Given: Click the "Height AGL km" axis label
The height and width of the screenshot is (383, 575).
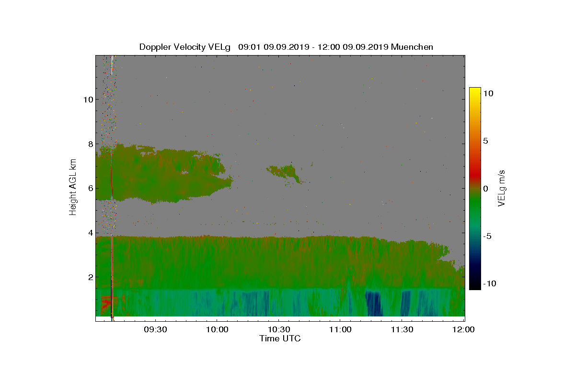Looking at the screenshot, I should click(x=73, y=188).
